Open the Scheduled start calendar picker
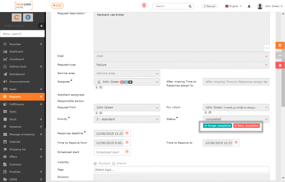 point(127,152)
